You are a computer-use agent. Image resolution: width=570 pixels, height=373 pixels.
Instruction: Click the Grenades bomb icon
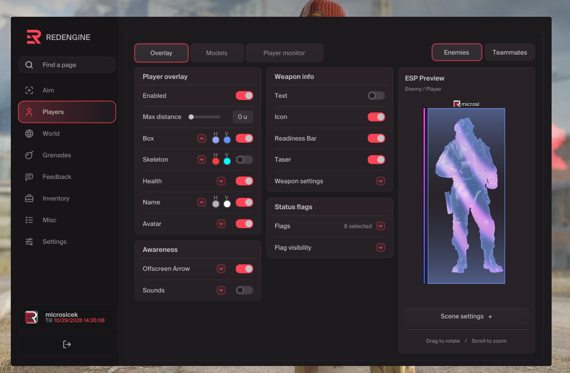tap(29, 155)
